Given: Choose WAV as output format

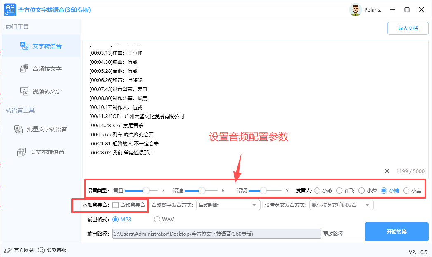Looking at the screenshot, I should [157, 220].
